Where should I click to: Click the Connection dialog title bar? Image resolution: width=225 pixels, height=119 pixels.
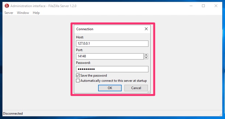click(x=109, y=29)
